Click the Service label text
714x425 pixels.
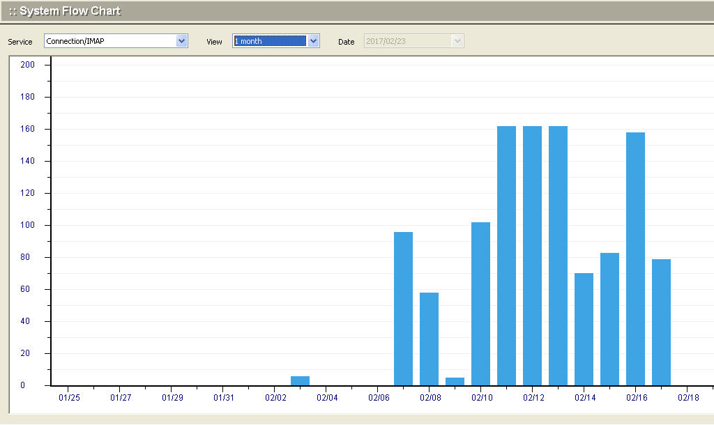click(x=20, y=42)
